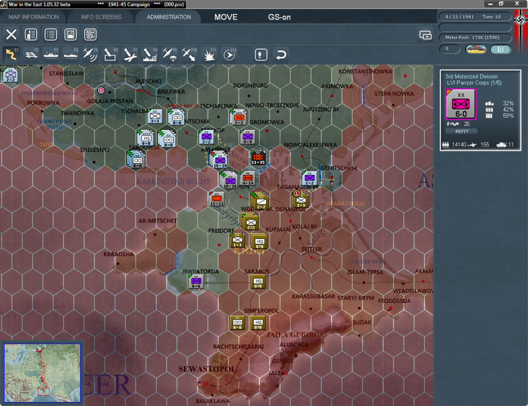Screen dimensions: 528x406
Task: Select the orange HQ 2=2 counter
Action: 238,118
